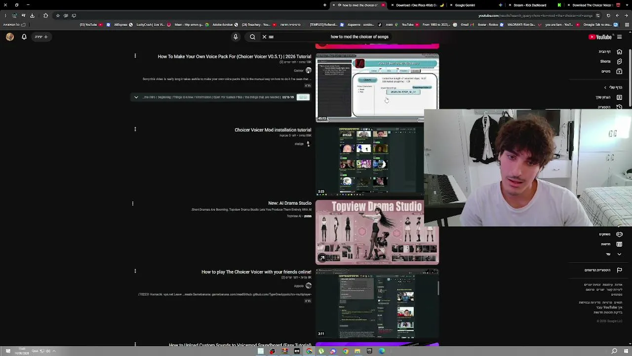632x356 pixels.
Task: Open the 'New: AI Drama Studio' ad title
Action: coord(290,203)
